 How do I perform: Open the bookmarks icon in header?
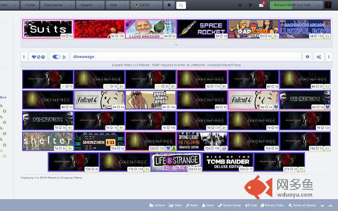169,5
